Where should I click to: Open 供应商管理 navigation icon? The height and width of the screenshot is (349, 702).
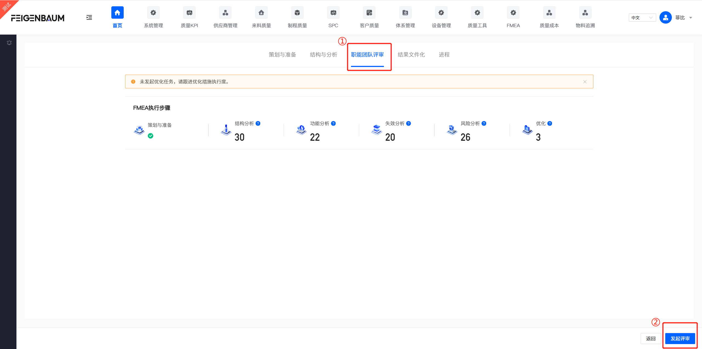(225, 13)
